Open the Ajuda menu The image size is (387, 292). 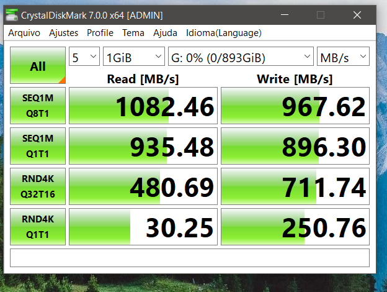pos(165,33)
